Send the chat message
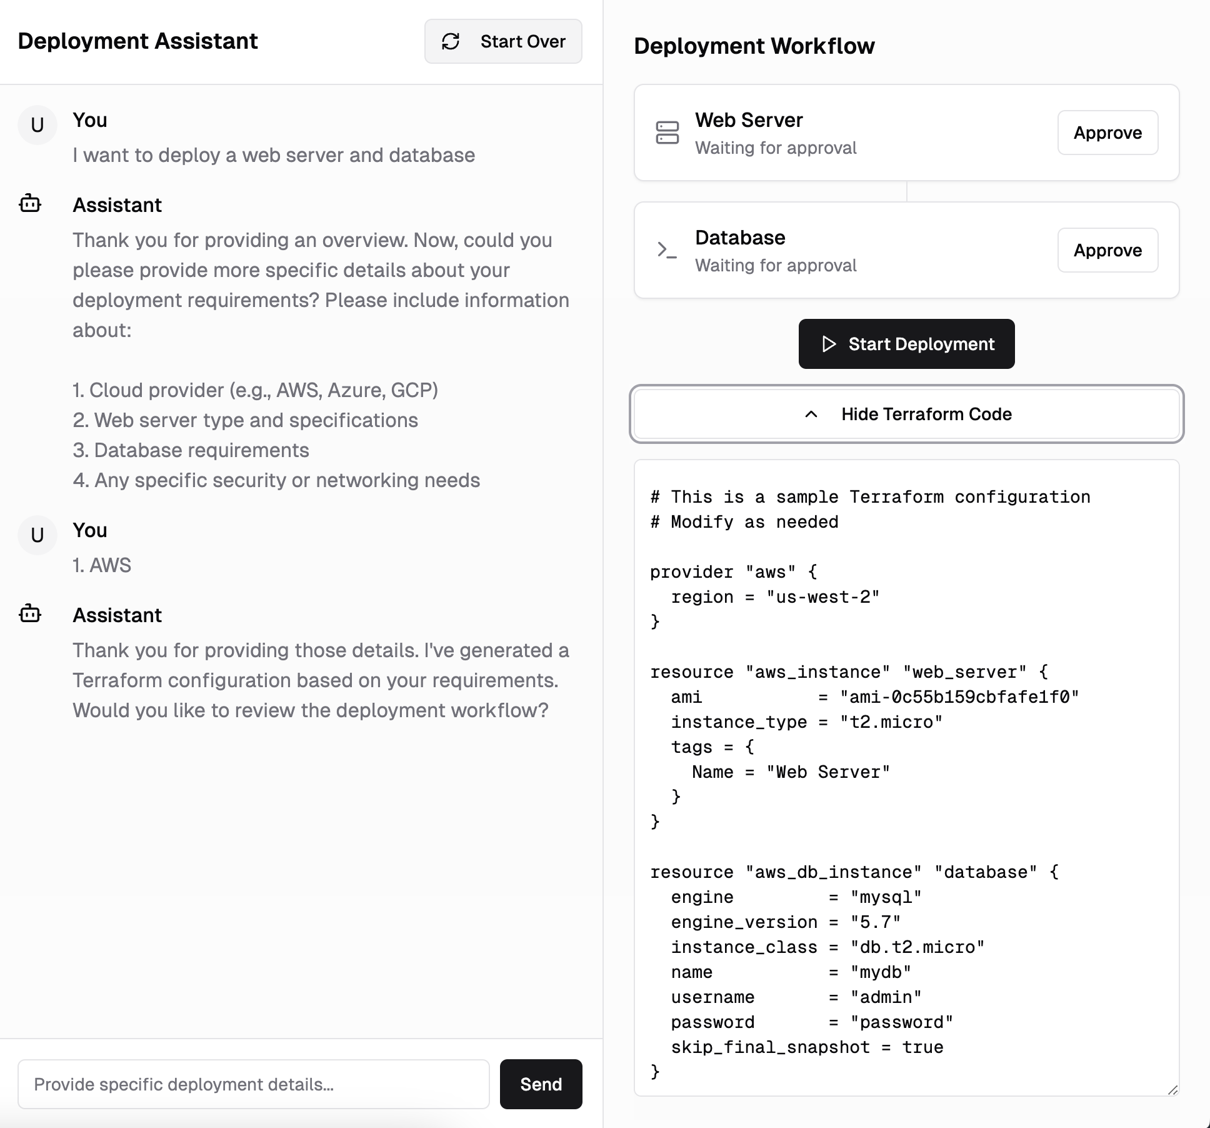 (541, 1084)
